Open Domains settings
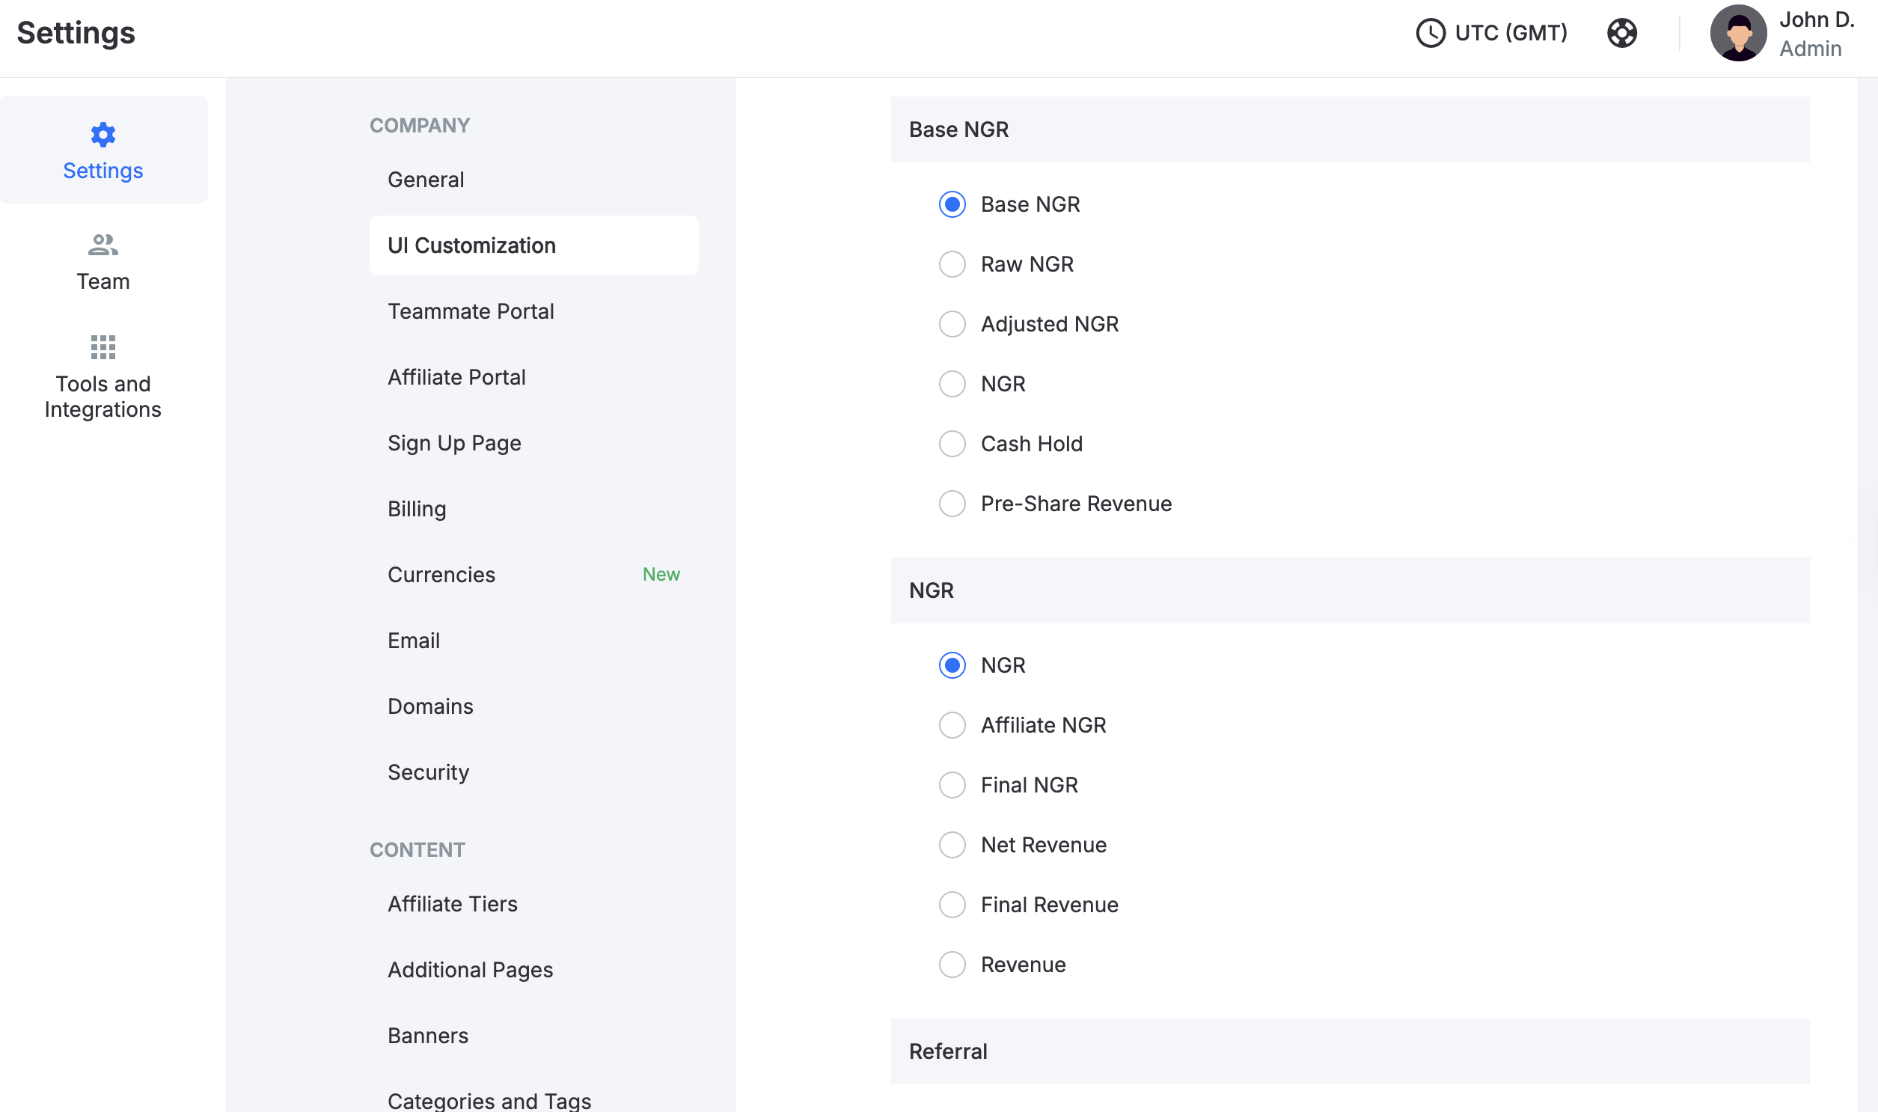1878x1112 pixels. [533, 706]
